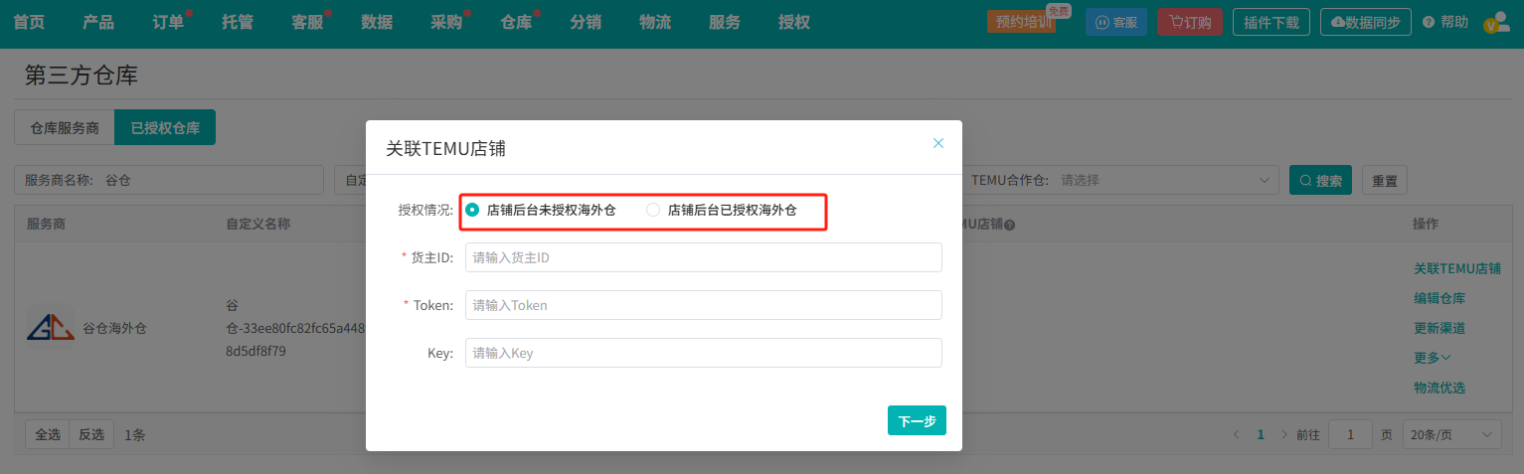Switch to 仓库服务商 tab
This screenshot has width=1524, height=474.
coord(65,127)
